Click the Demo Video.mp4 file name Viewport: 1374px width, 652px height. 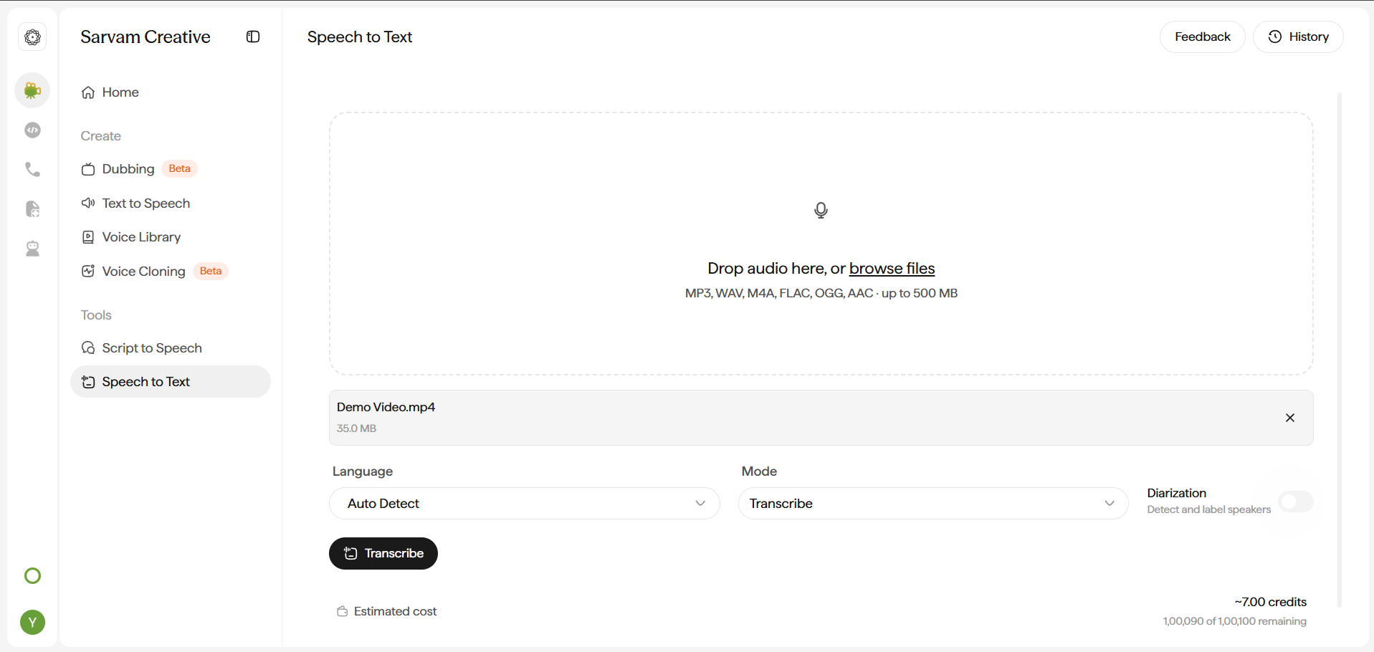386,407
